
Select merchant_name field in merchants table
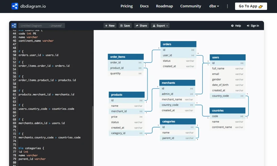[x=177, y=100]
